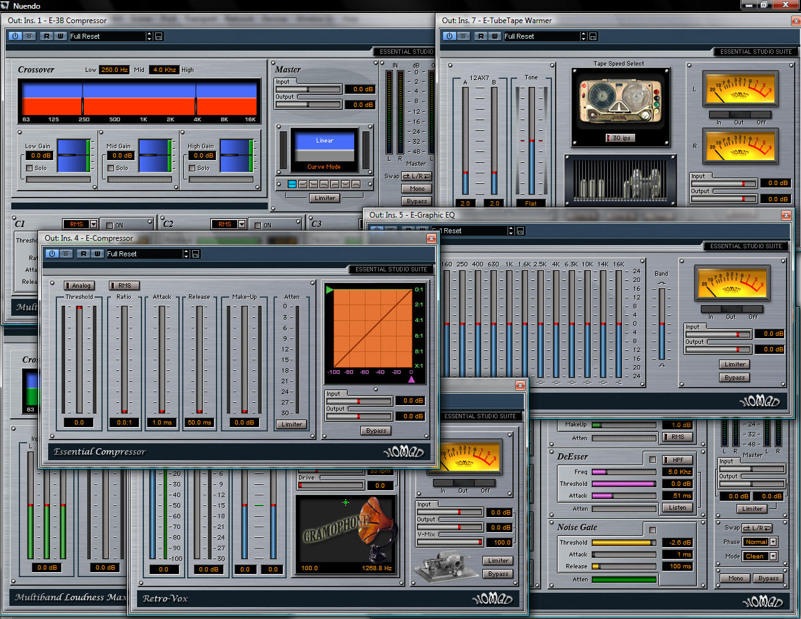Toggle Analog switch in E-Compressor
Viewport: 801px width, 619px height.
(x=79, y=285)
